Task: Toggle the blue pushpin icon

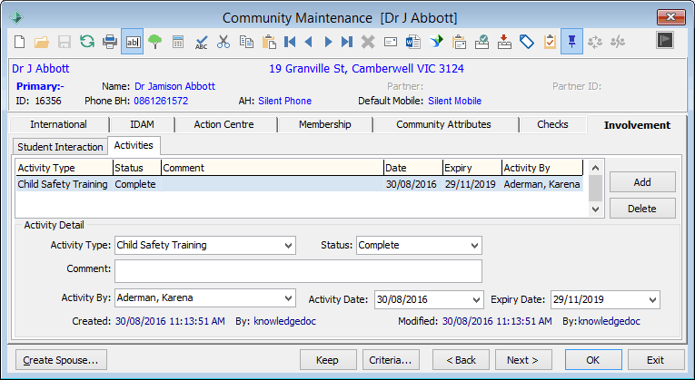Action: click(571, 42)
